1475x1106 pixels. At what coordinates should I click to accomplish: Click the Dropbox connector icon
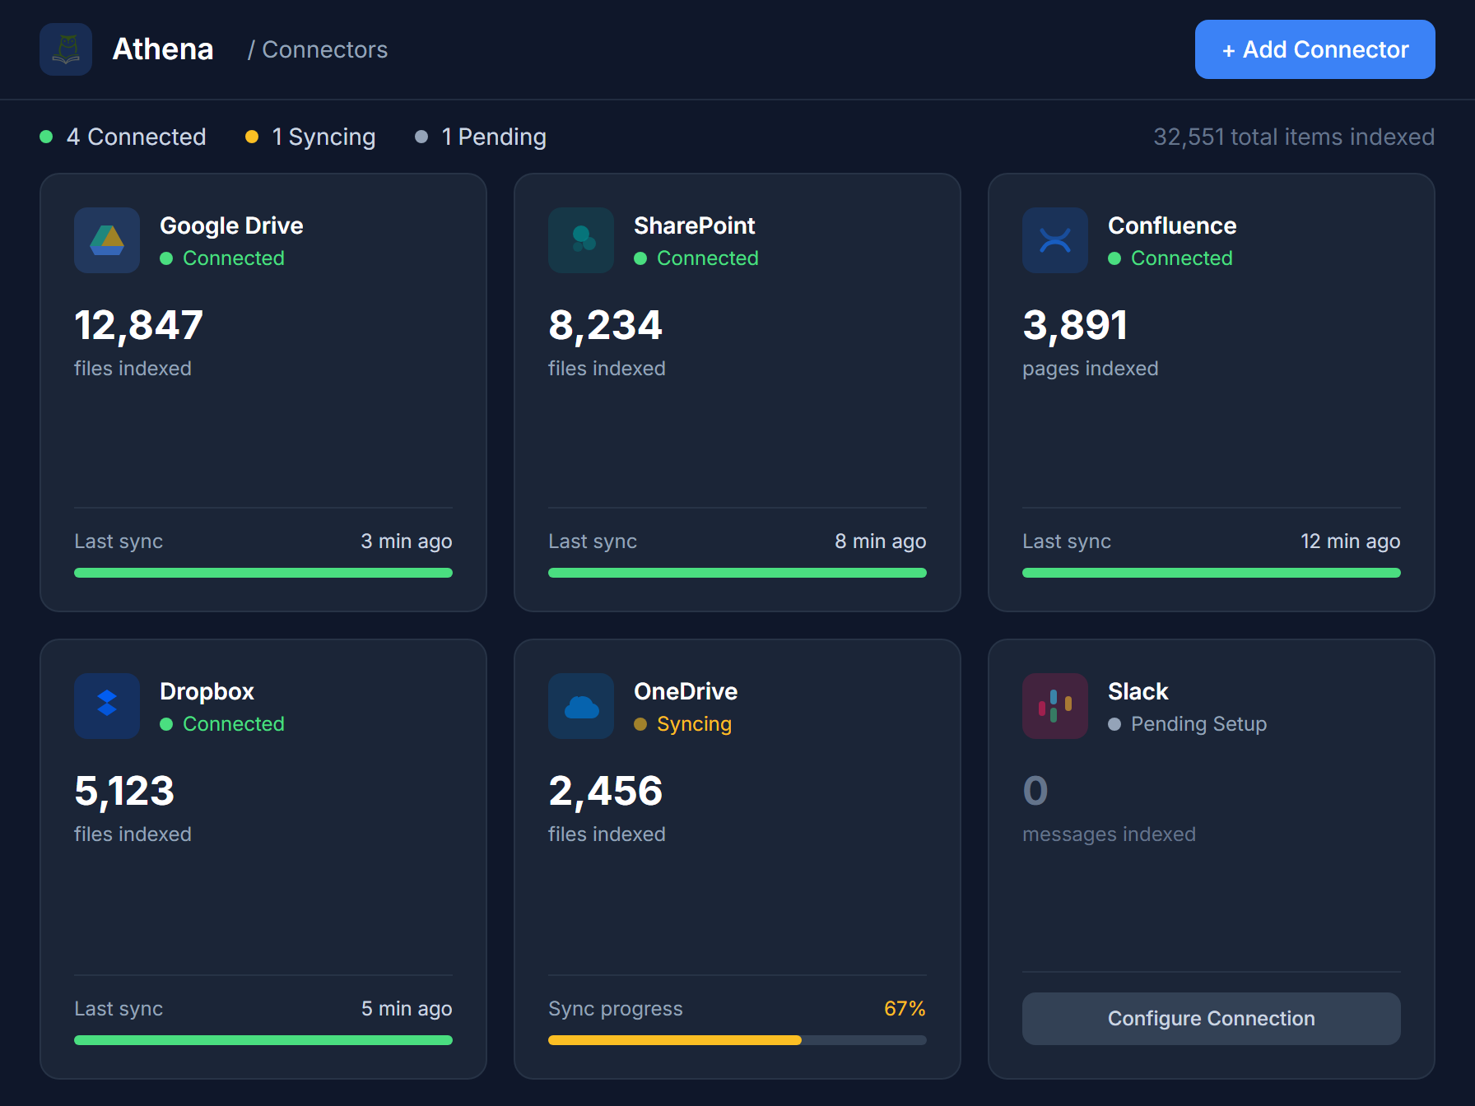click(106, 706)
